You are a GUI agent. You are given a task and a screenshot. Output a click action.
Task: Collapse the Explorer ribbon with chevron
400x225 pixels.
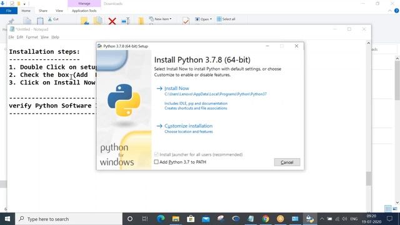click(x=390, y=11)
